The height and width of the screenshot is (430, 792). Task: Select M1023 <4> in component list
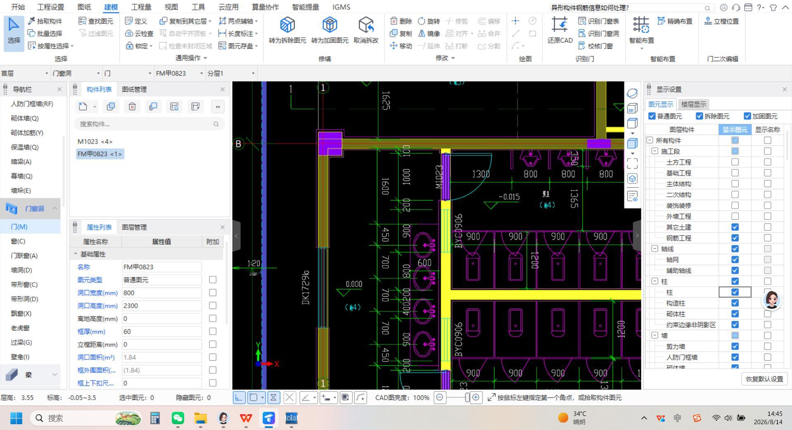click(95, 141)
